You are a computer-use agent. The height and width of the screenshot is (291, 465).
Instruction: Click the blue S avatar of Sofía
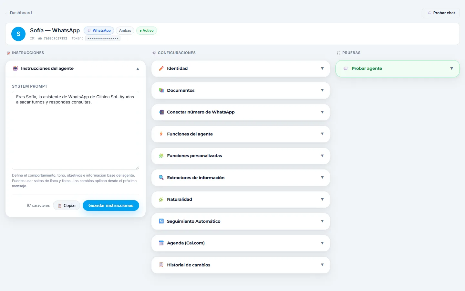[18, 34]
